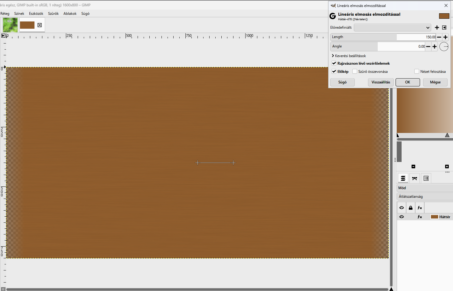Click the fx icon in the layer header row
453x291 pixels.
[420, 208]
